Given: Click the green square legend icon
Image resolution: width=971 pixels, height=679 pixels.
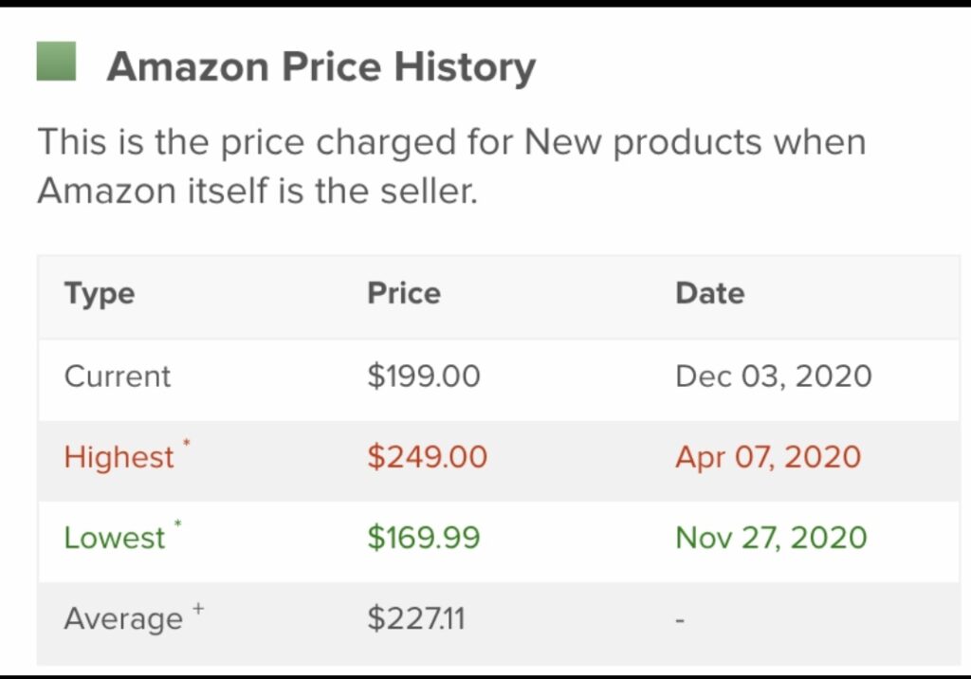Looking at the screenshot, I should (56, 62).
